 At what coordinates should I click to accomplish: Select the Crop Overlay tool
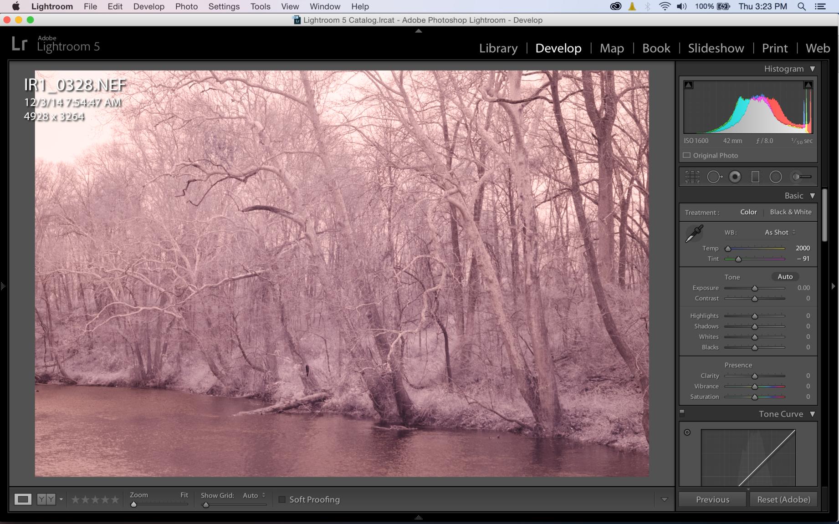(x=692, y=177)
